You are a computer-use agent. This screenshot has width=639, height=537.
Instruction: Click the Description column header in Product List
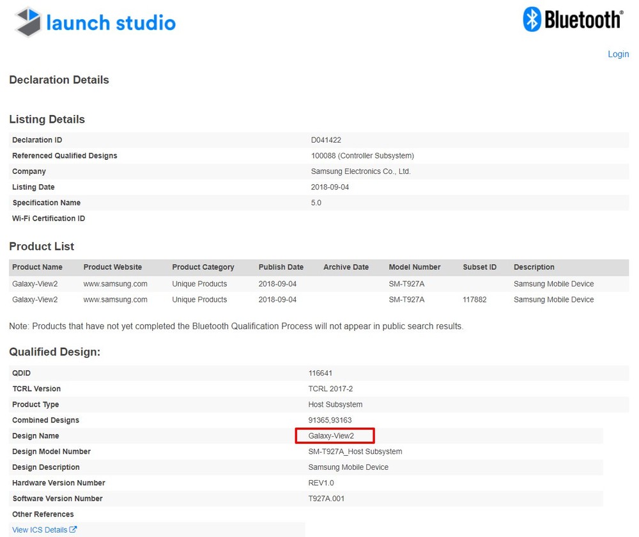(534, 267)
